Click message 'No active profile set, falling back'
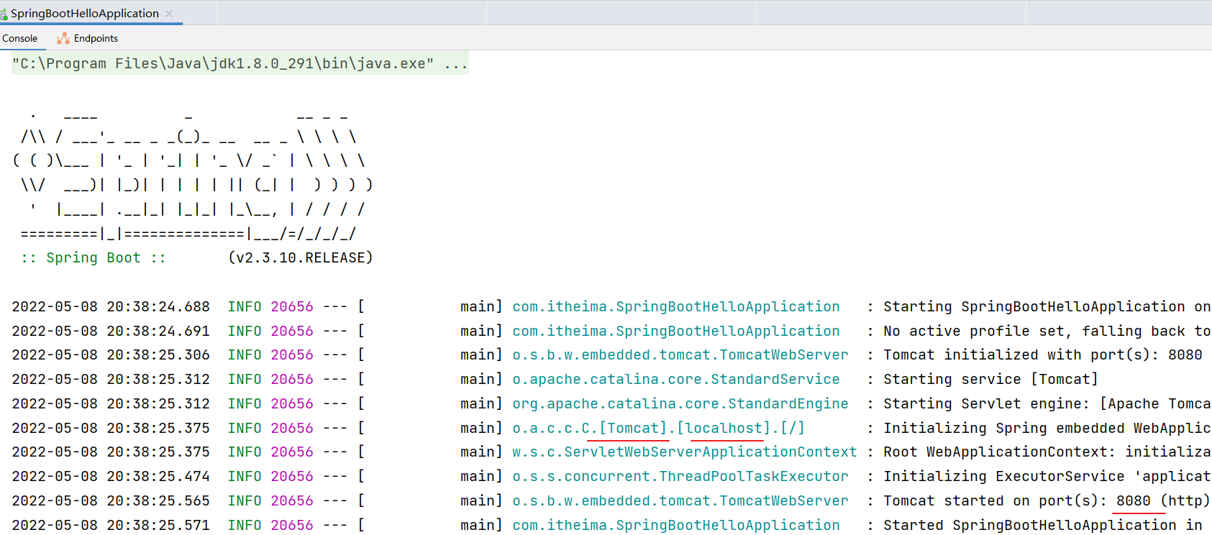1212x535 pixels. [1034, 331]
